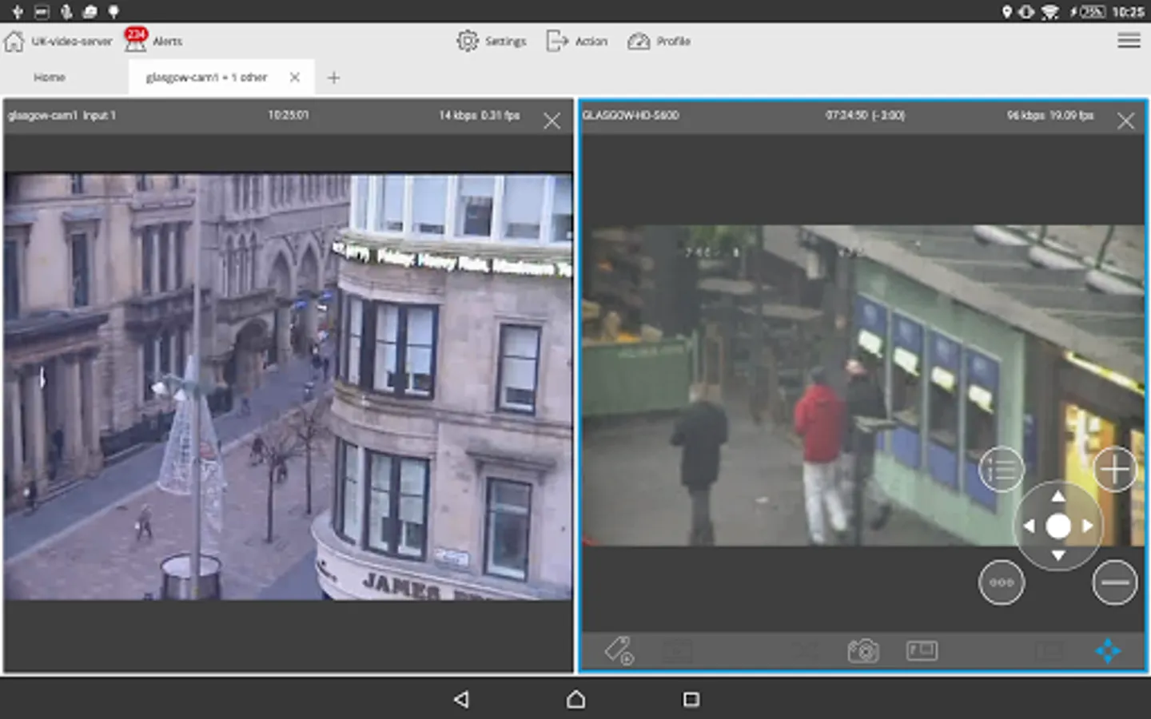Expand the hamburger menu

pos(1129,41)
